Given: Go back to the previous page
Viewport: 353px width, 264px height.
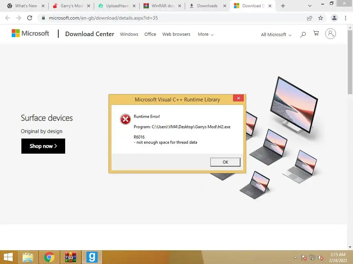Looking at the screenshot, I should coord(8,18).
